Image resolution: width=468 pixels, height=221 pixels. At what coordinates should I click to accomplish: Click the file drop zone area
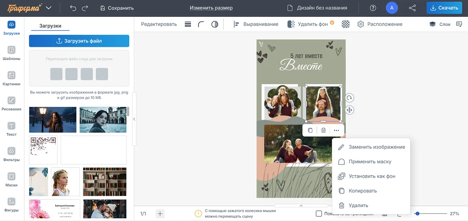click(x=79, y=68)
